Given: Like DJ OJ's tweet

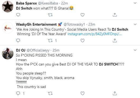Looking at the screenshot, I should tap(82, 94).
